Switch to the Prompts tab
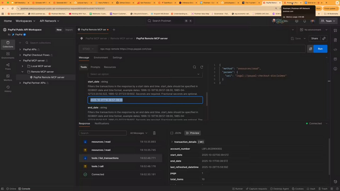The height and width of the screenshot is (191, 340). click(x=95, y=67)
